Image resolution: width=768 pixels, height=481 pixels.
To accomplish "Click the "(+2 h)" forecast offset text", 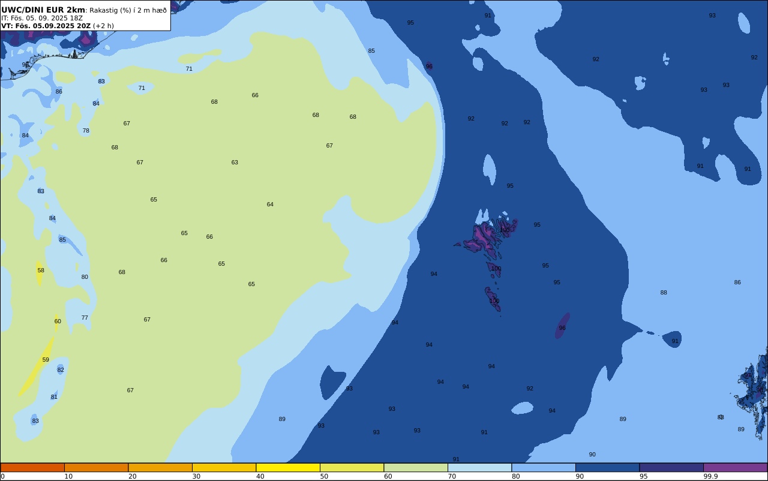I will coord(103,26).
